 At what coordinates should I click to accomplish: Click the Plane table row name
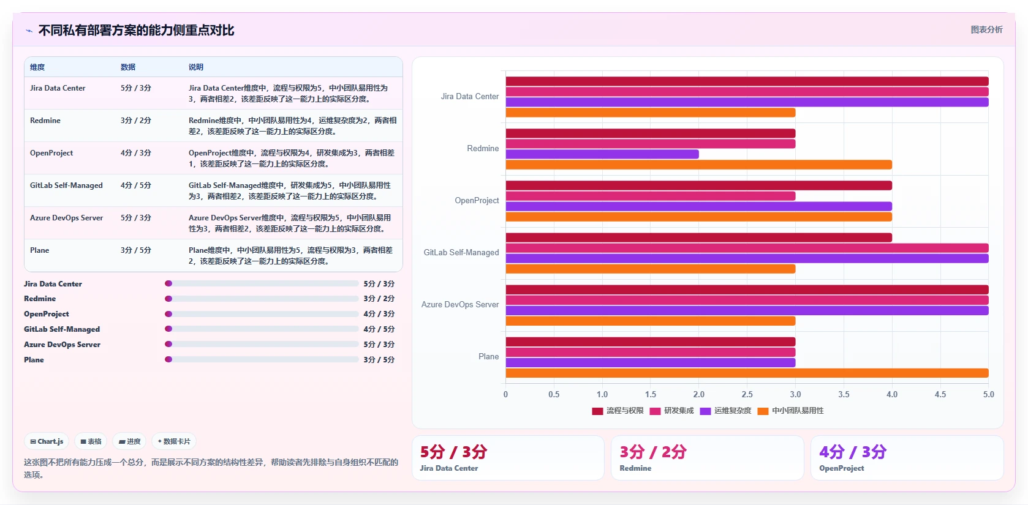tap(40, 250)
